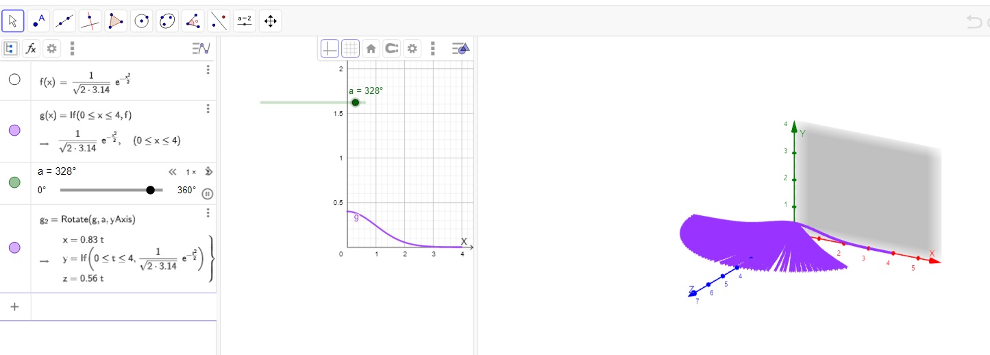Select the Circle with Center tool
The width and height of the screenshot is (990, 355).
pyautogui.click(x=141, y=21)
